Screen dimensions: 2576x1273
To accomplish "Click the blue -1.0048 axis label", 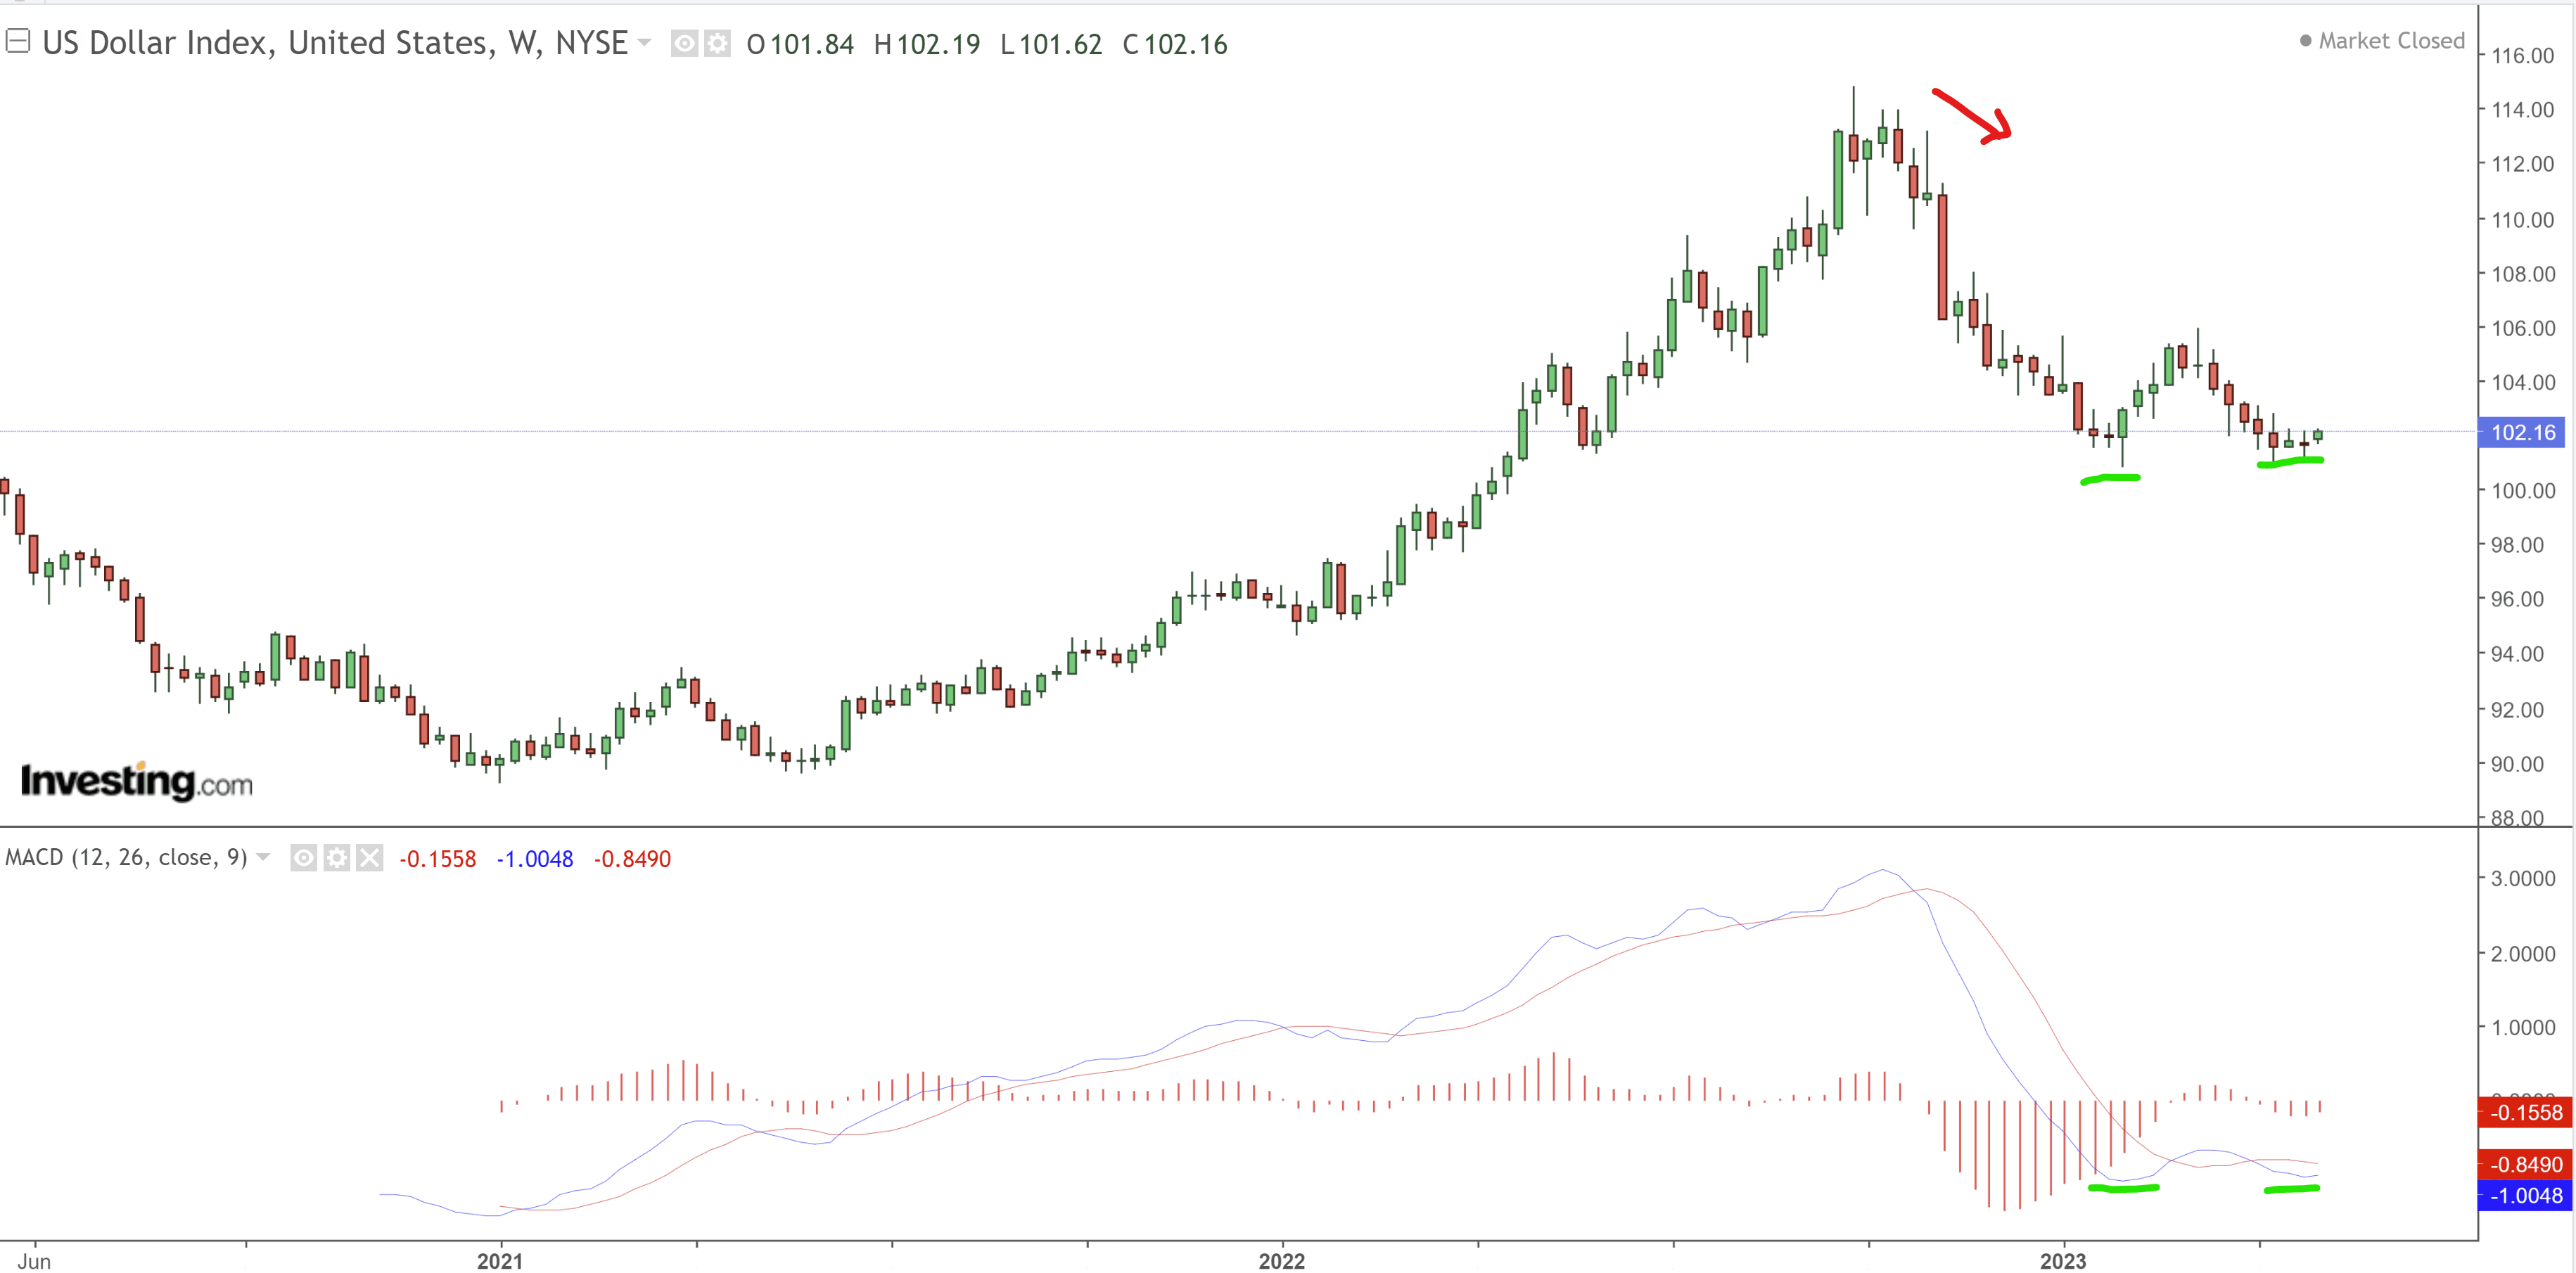I will click(2526, 1195).
